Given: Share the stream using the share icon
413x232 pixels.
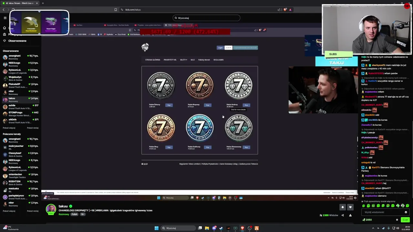Looking at the screenshot, I should pyautogui.click(x=343, y=215).
